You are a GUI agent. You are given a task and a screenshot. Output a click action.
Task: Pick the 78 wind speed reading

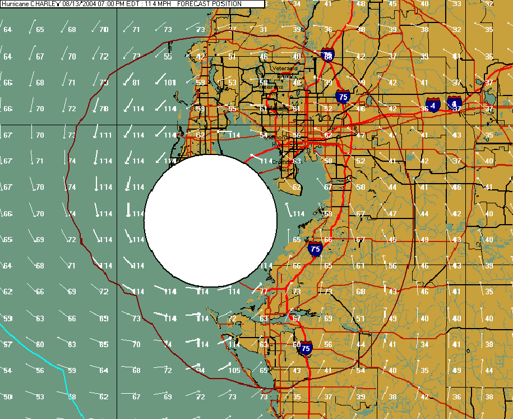(x=104, y=109)
